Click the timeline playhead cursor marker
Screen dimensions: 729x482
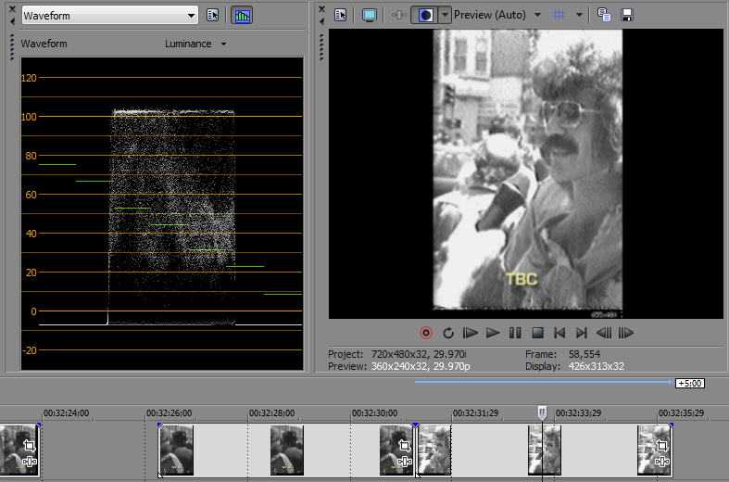[543, 412]
